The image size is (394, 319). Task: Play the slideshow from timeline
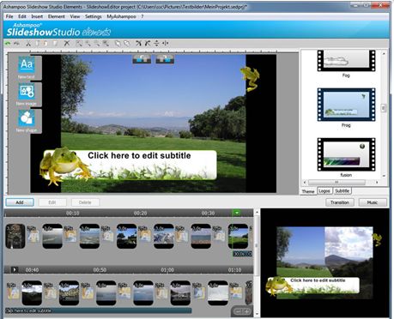coord(15,269)
